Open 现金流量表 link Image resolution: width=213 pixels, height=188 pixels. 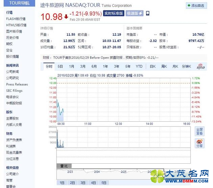tap(14, 152)
